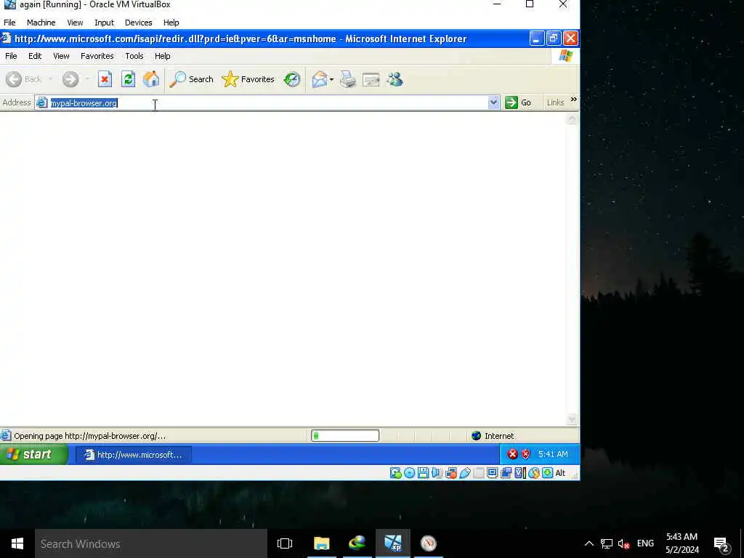Click inside the address field with mypal-browser.org
The width and height of the screenshot is (744, 558).
[x=269, y=103]
